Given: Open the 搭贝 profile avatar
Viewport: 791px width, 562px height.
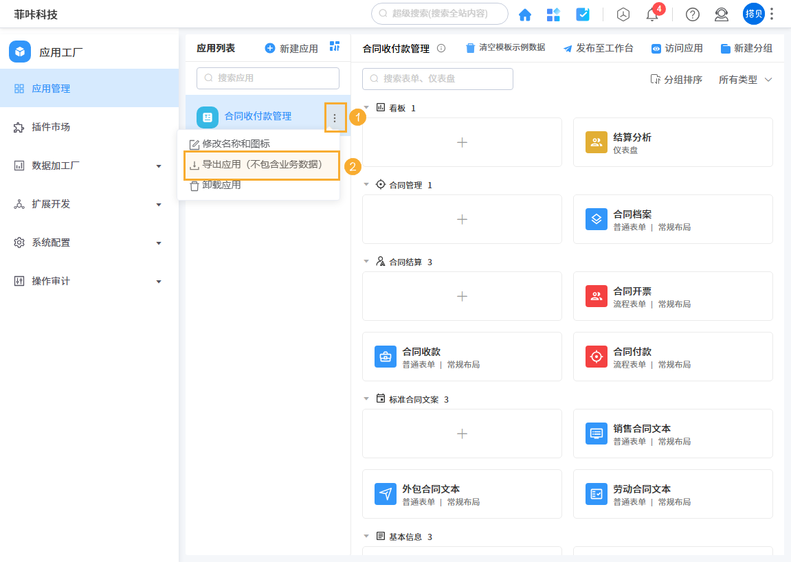Looking at the screenshot, I should [753, 14].
